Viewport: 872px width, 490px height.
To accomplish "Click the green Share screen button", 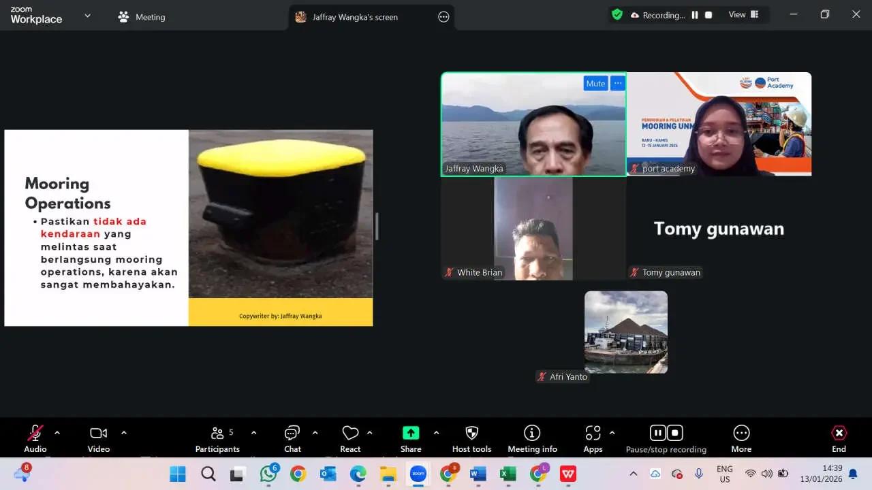I will pos(411,438).
